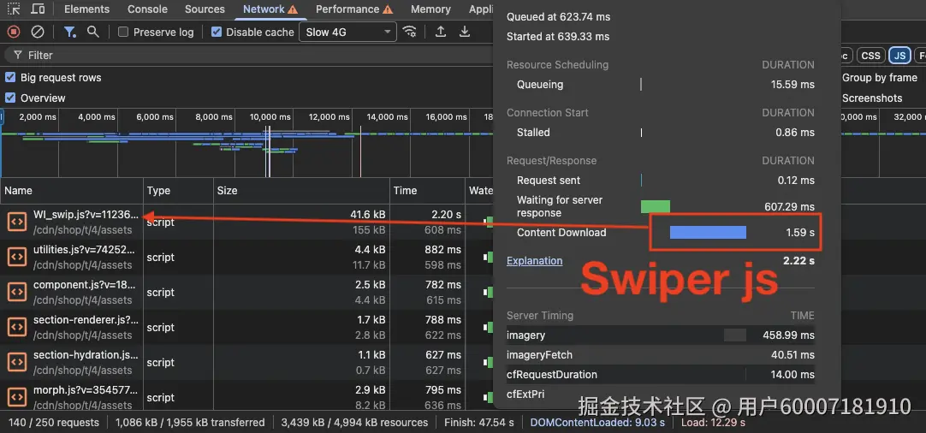
Task: Import HAR file upload icon
Action: click(441, 32)
